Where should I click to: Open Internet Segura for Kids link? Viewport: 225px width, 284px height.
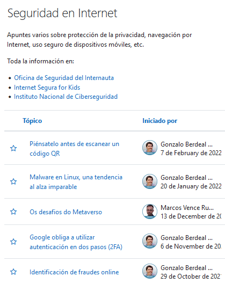coord(47,88)
